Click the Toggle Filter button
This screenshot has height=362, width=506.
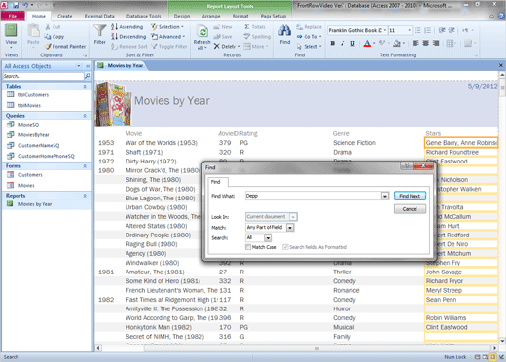[168, 47]
